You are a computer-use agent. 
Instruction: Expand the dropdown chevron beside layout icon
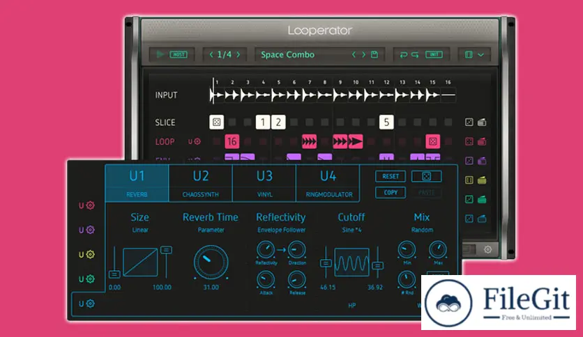click(480, 55)
